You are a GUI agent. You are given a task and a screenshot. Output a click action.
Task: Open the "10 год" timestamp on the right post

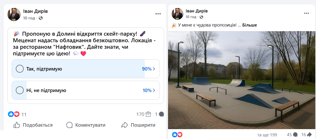click(x=191, y=17)
